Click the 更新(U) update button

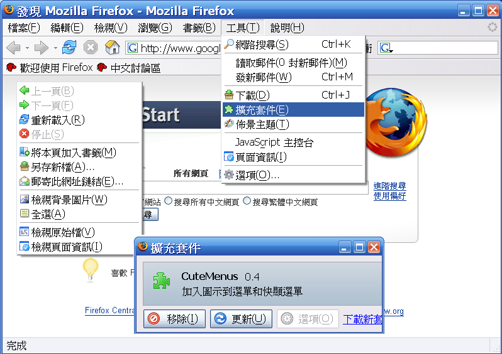241,318
